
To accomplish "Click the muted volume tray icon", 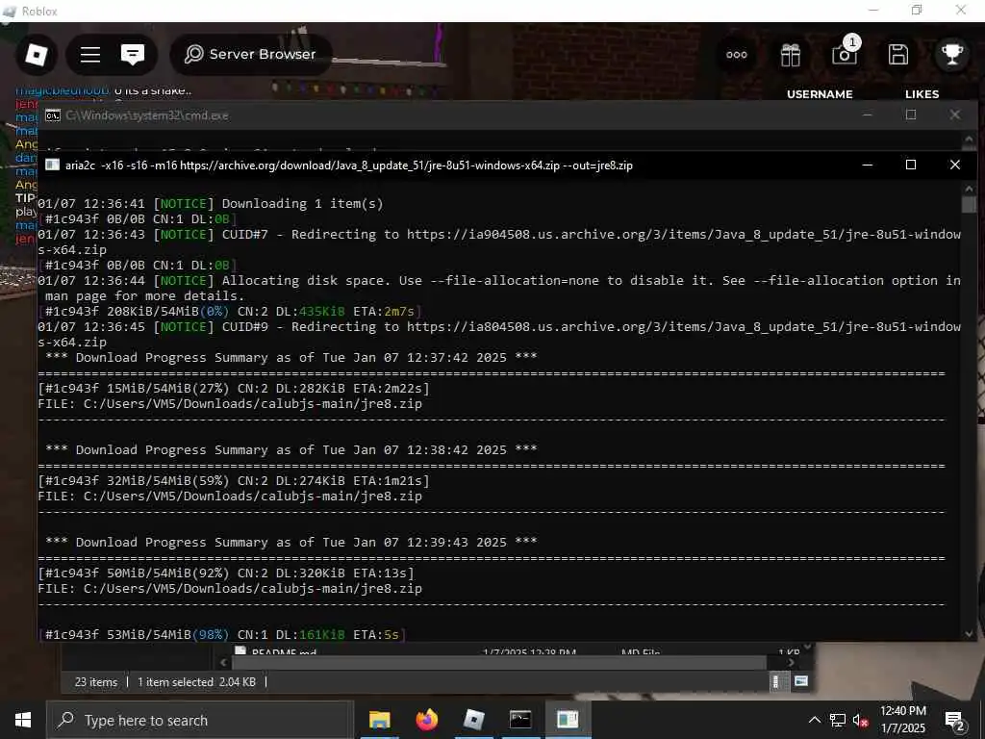I will pyautogui.click(x=860, y=720).
